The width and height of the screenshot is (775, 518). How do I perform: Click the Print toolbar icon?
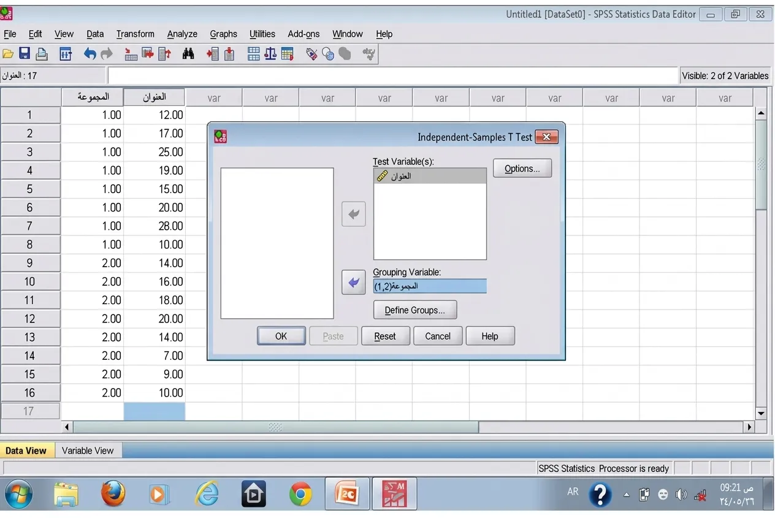tap(42, 54)
